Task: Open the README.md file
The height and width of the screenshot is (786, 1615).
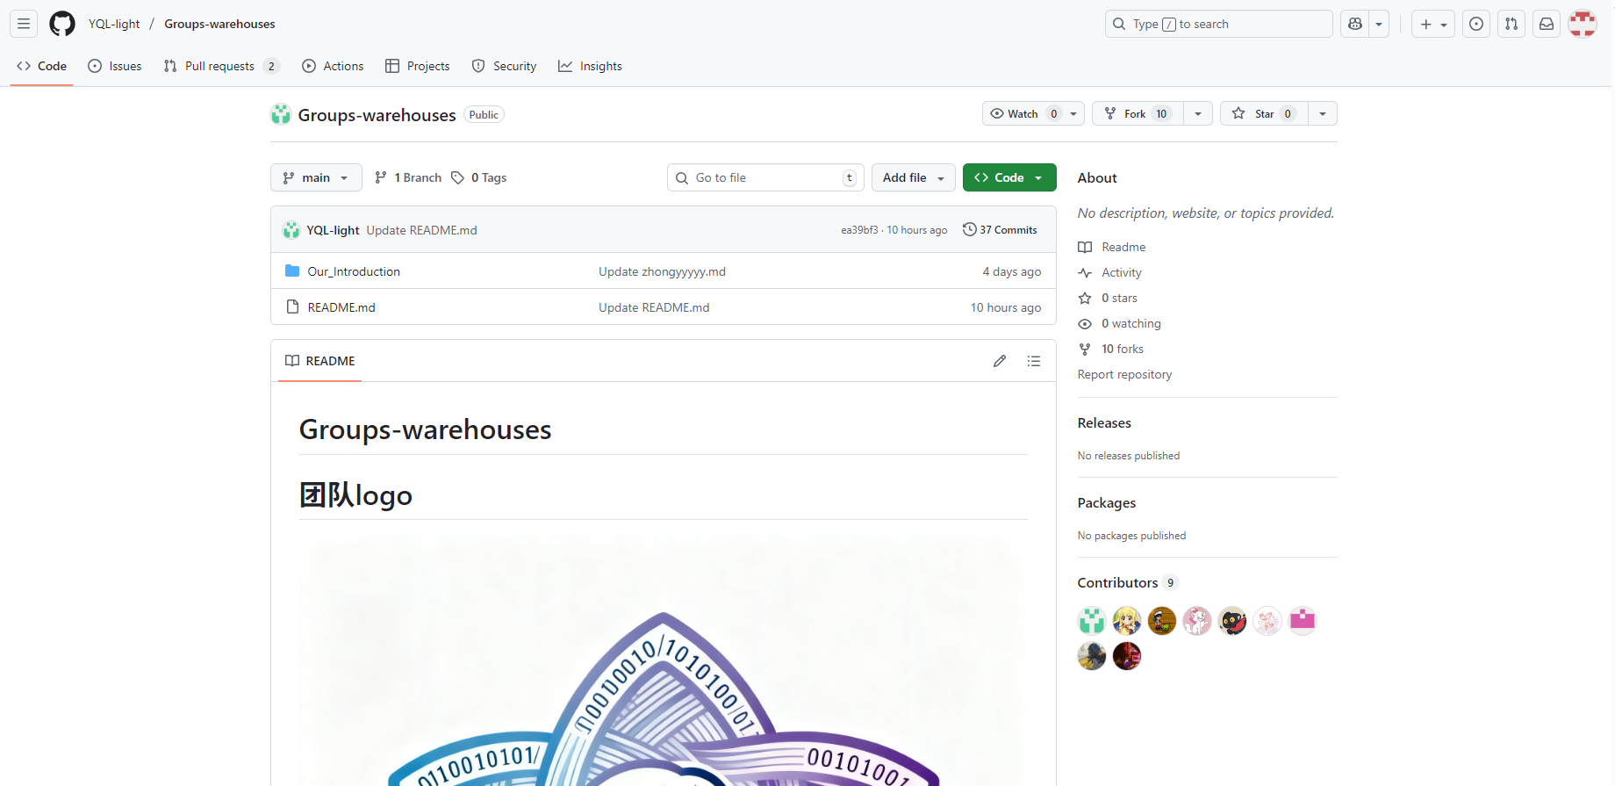Action: coord(341,307)
